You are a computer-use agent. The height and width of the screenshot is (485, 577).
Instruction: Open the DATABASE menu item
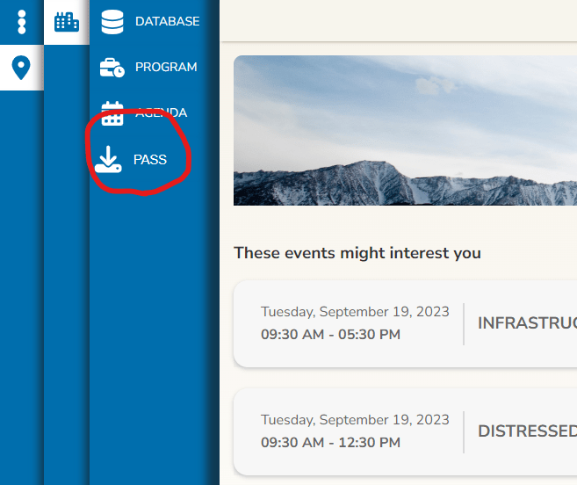pyautogui.click(x=168, y=21)
